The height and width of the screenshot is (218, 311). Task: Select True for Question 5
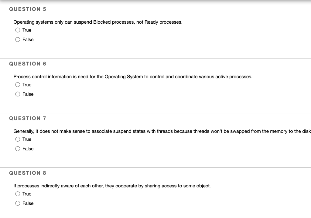(x=18, y=30)
